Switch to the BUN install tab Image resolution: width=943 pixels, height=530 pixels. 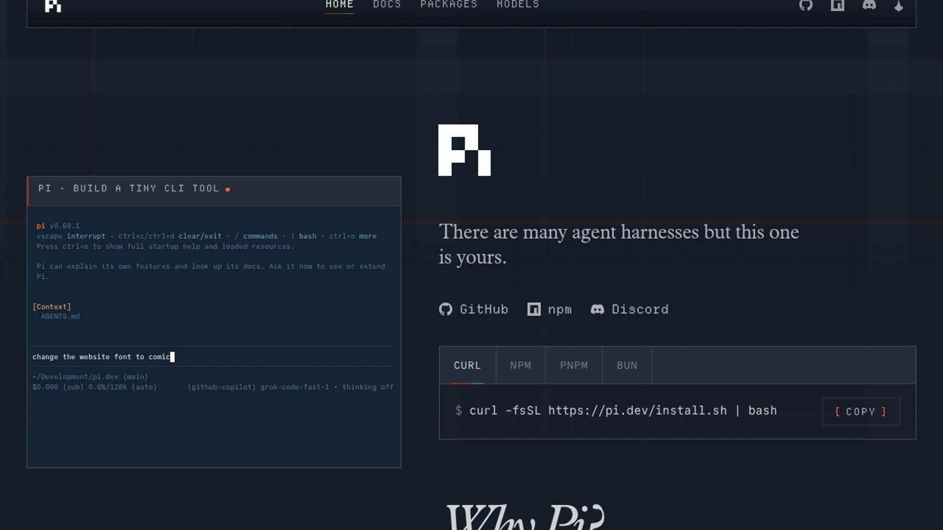pos(627,366)
